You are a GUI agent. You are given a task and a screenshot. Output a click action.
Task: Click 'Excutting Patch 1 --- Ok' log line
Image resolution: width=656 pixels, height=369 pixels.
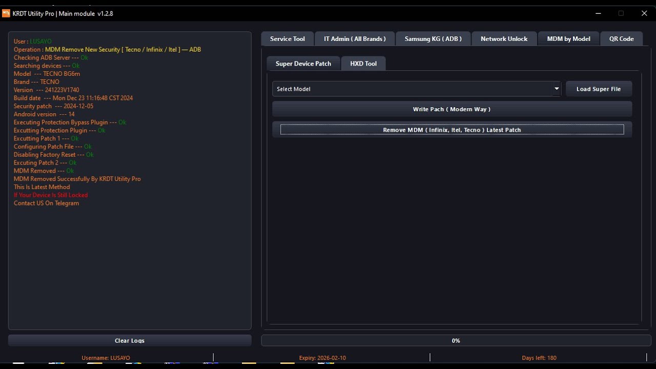click(46, 138)
